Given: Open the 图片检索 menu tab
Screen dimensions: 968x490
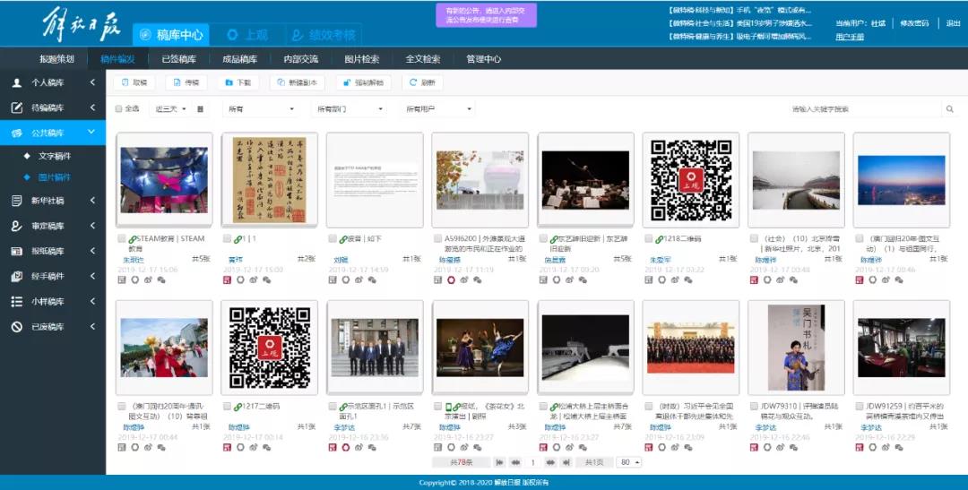Looking at the screenshot, I should (x=361, y=59).
